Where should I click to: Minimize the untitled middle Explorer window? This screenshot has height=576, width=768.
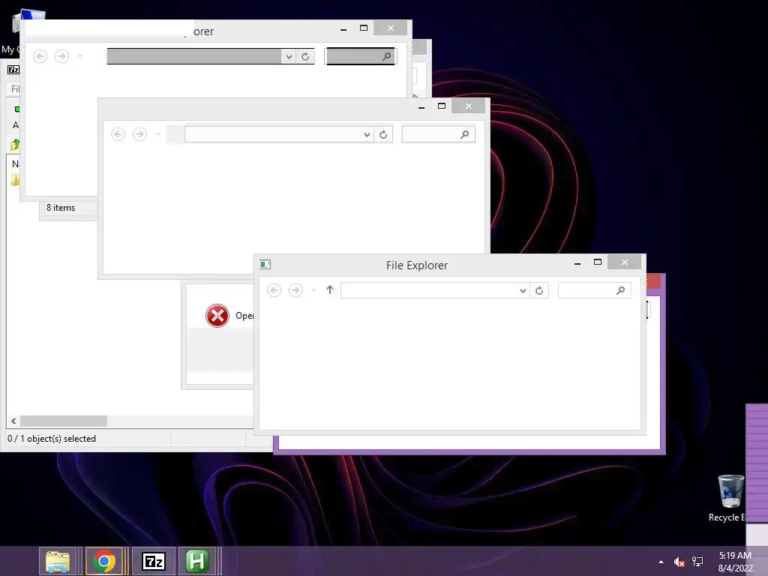tap(421, 106)
